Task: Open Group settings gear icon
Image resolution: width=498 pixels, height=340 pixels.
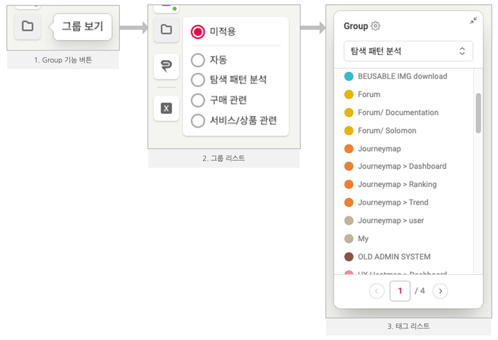Action: [x=375, y=26]
